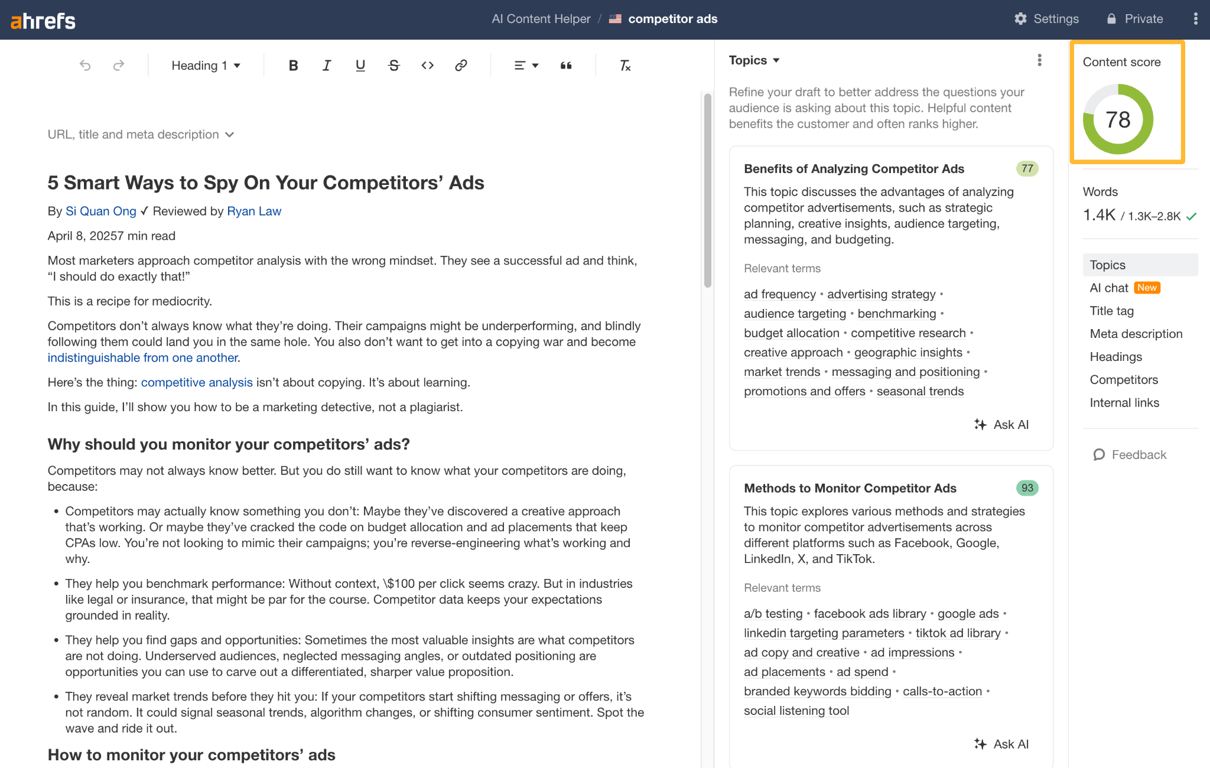Apply blockquote formatting

tap(565, 66)
